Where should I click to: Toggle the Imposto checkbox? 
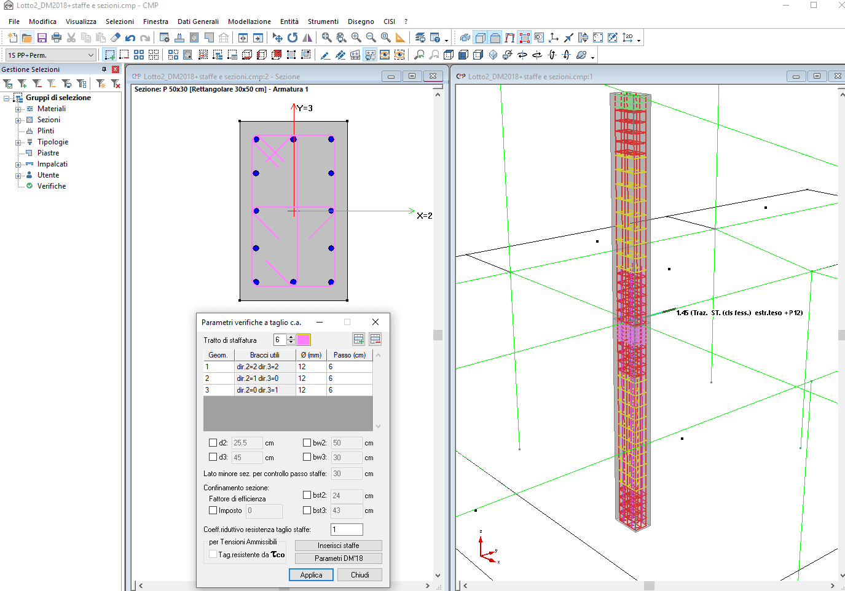(213, 511)
